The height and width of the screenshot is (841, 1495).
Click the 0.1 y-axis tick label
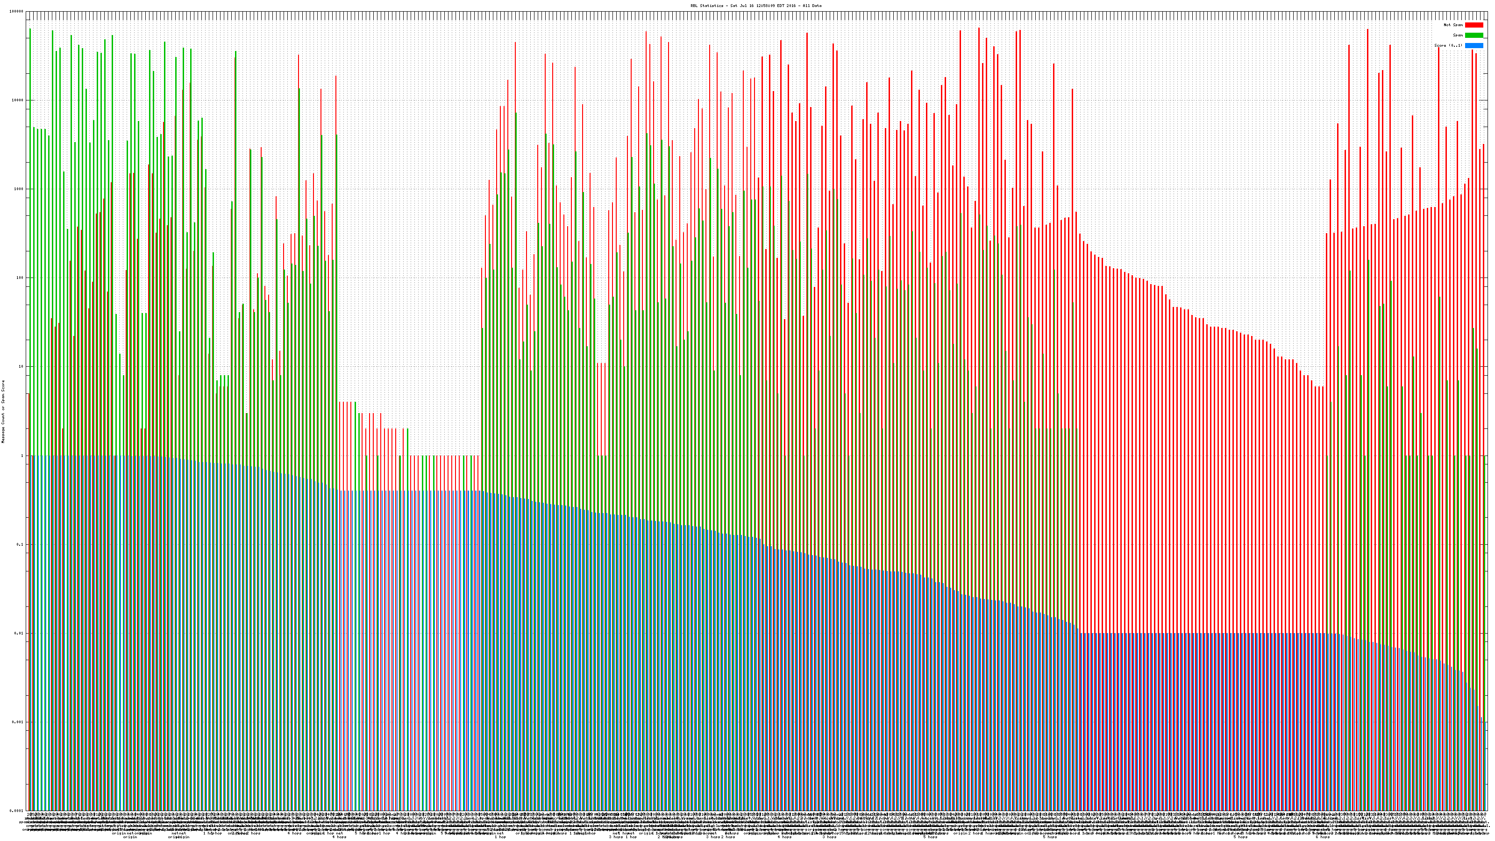tap(20, 544)
